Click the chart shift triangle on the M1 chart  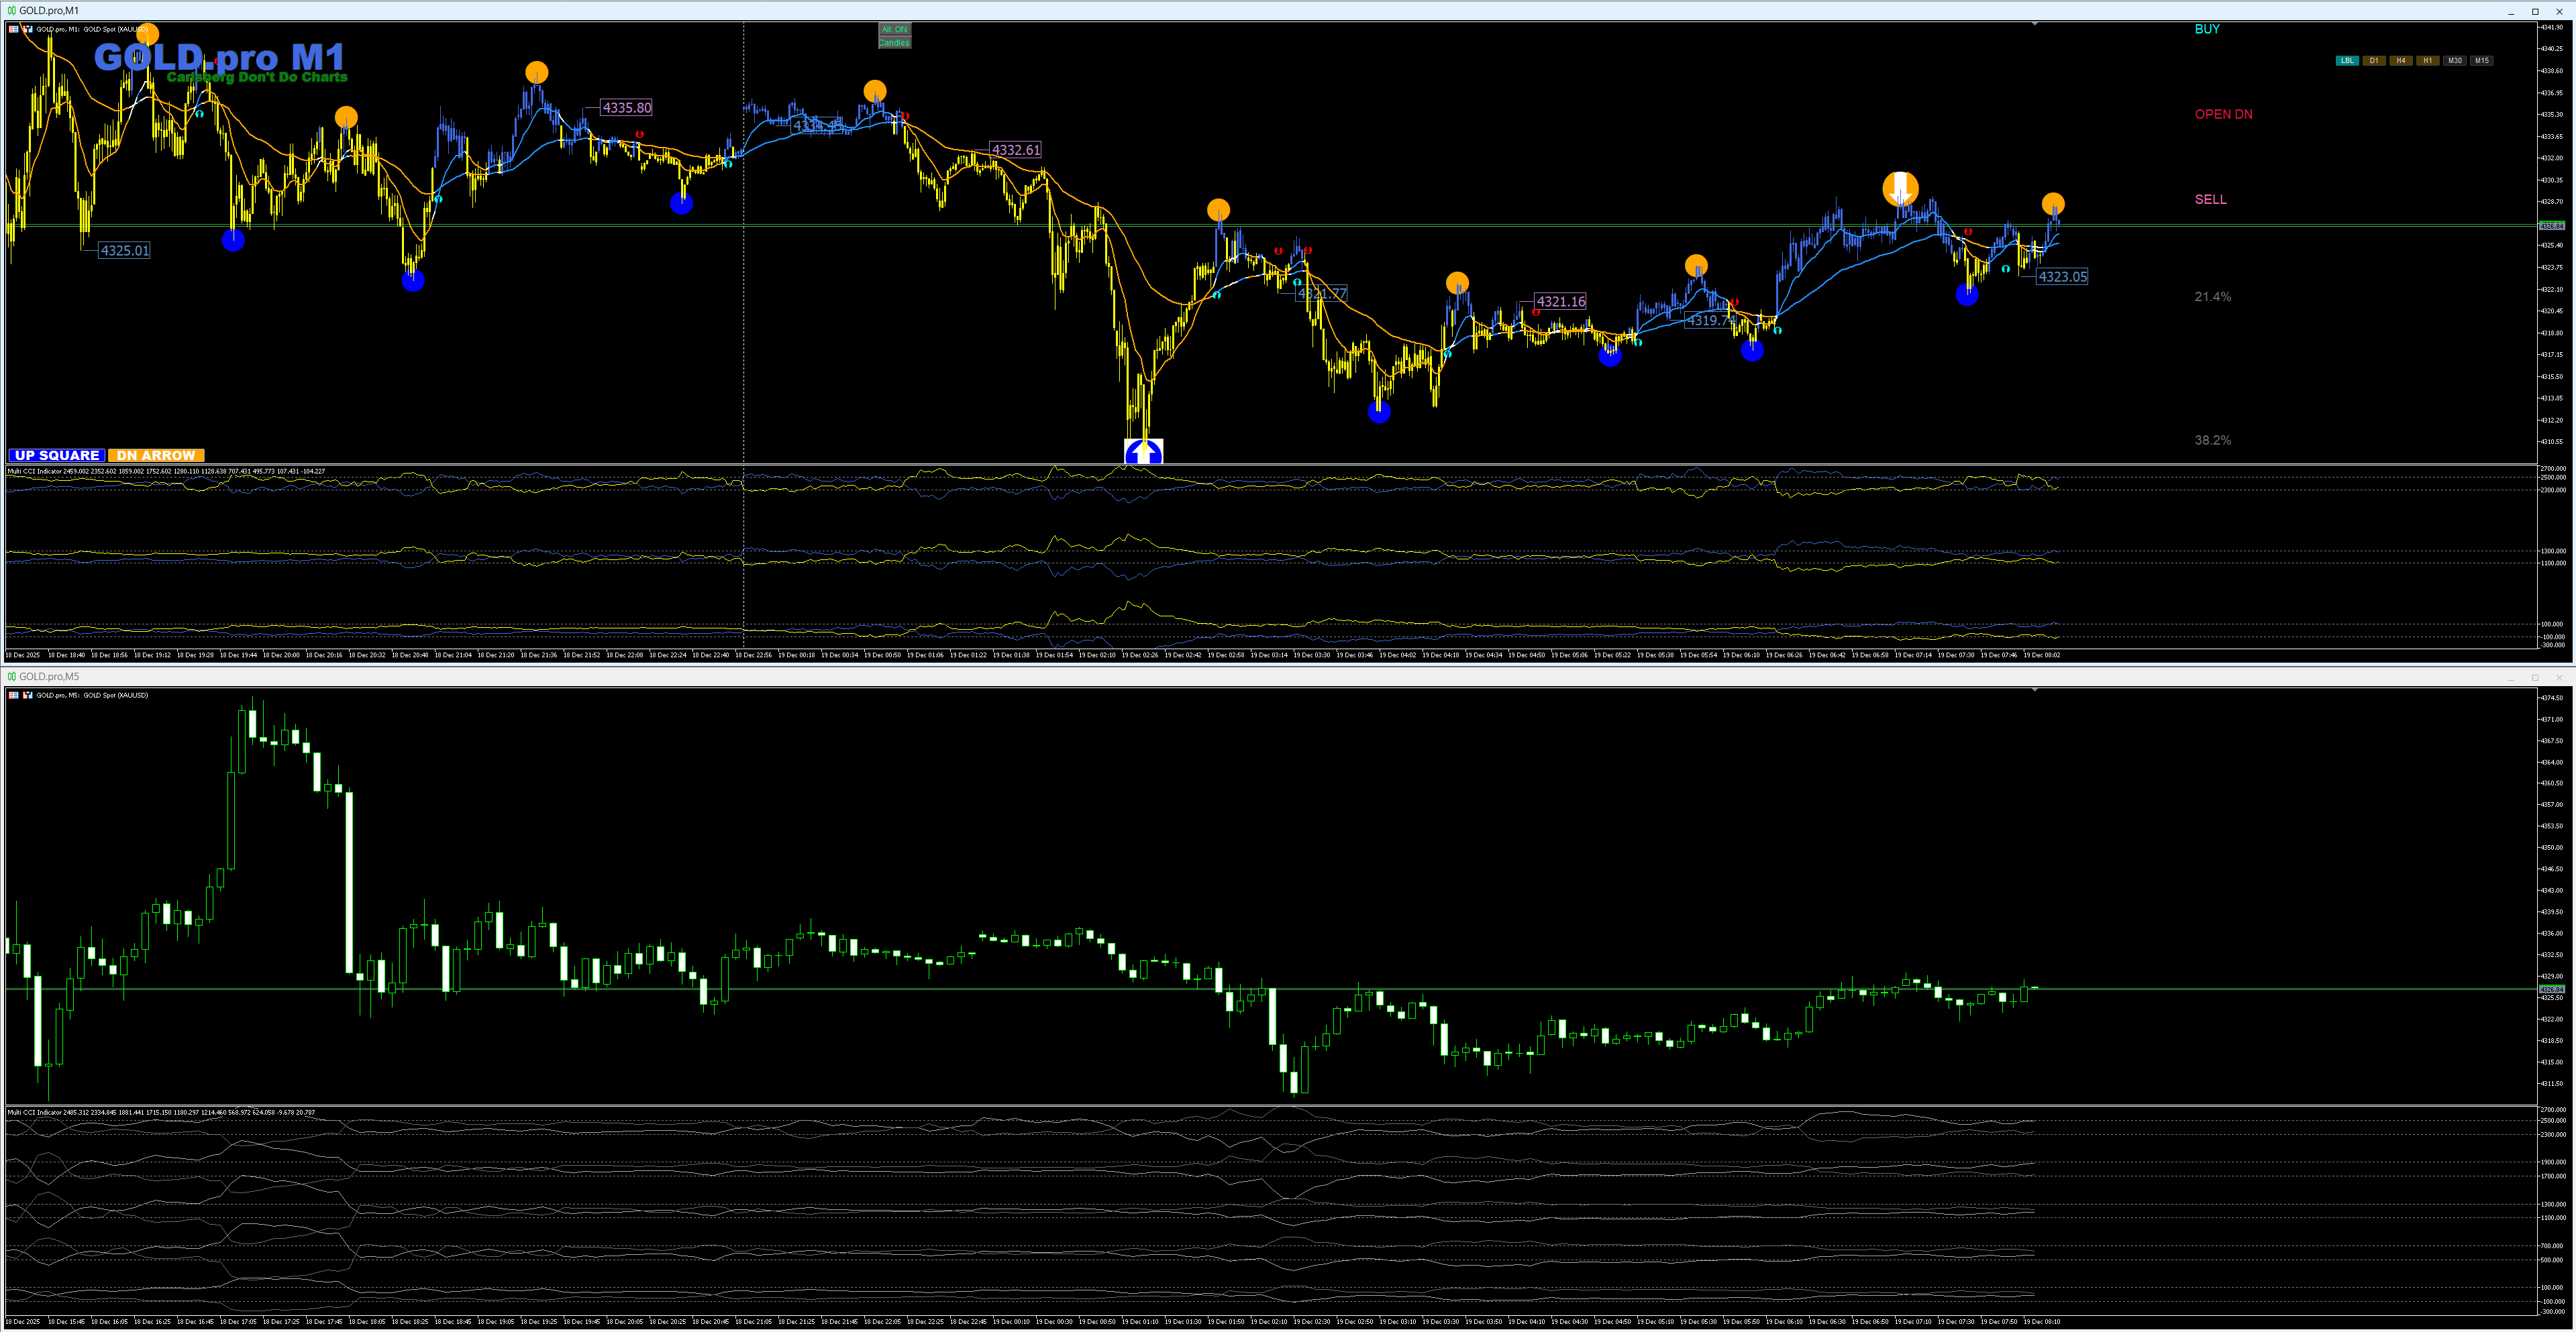pos(2034,23)
